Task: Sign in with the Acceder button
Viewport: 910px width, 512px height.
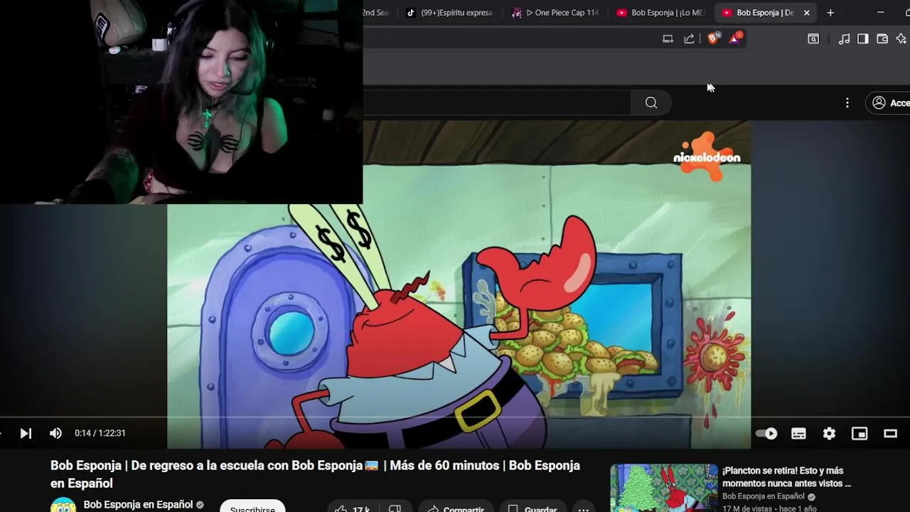Action: click(889, 103)
